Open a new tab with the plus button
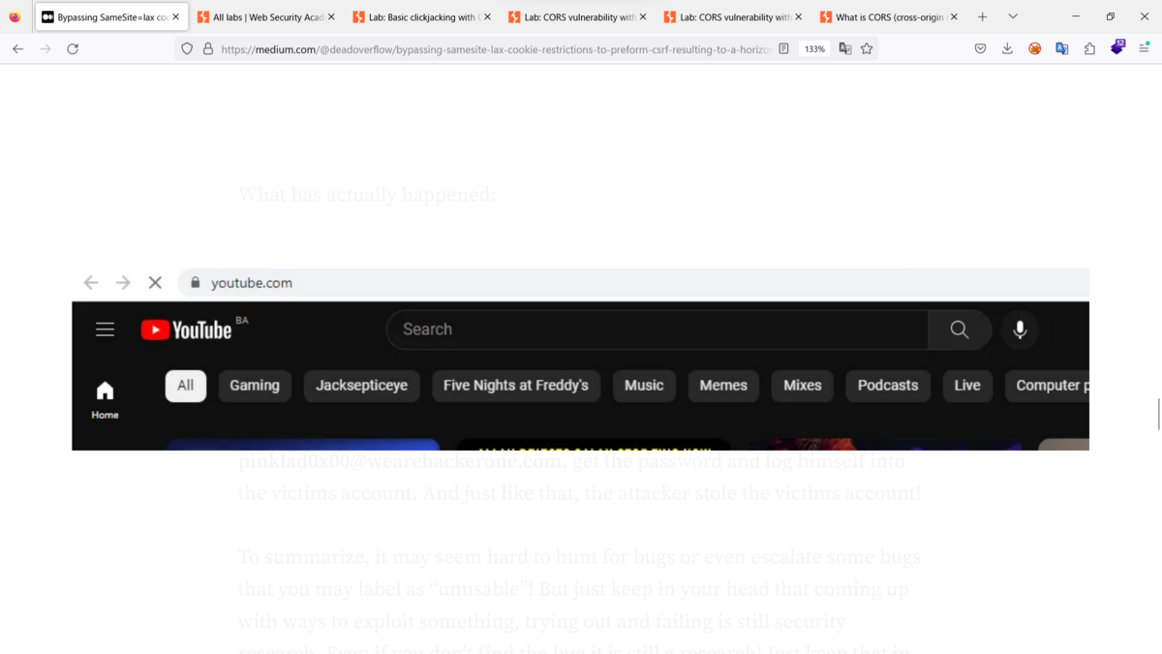This screenshot has height=654, width=1162. pyautogui.click(x=982, y=16)
